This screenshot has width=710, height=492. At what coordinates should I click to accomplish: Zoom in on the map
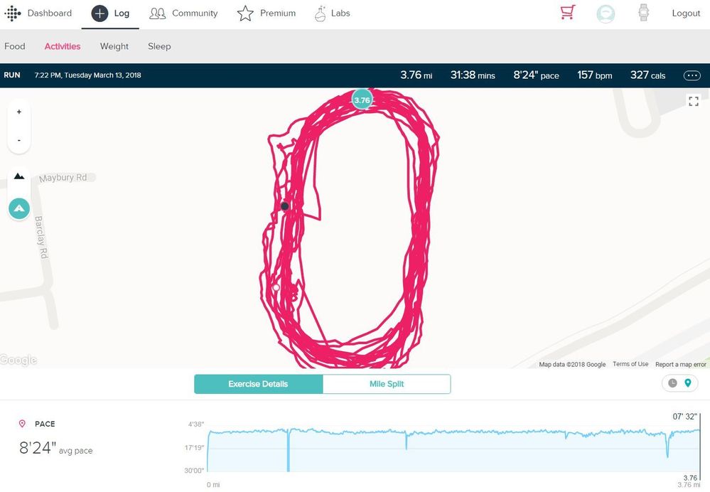point(18,112)
